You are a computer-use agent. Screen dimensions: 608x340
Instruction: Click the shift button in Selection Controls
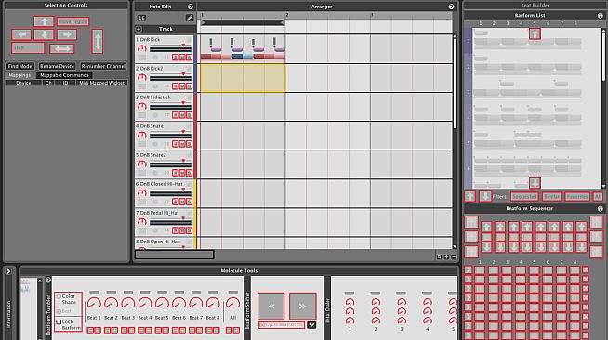[28, 48]
